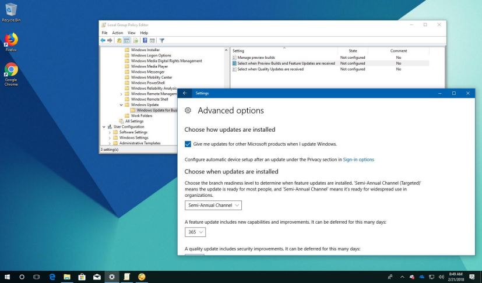Sort by the Comment column header
The height and width of the screenshot is (283, 482).
399,51
